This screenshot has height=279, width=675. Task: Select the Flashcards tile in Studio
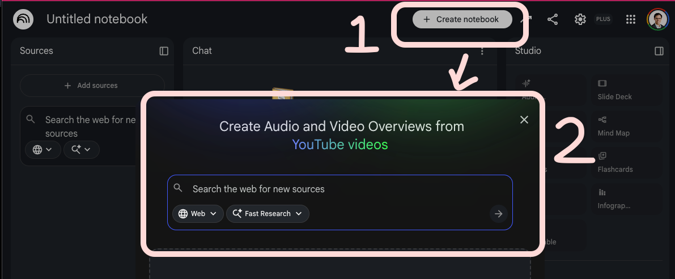pos(626,162)
